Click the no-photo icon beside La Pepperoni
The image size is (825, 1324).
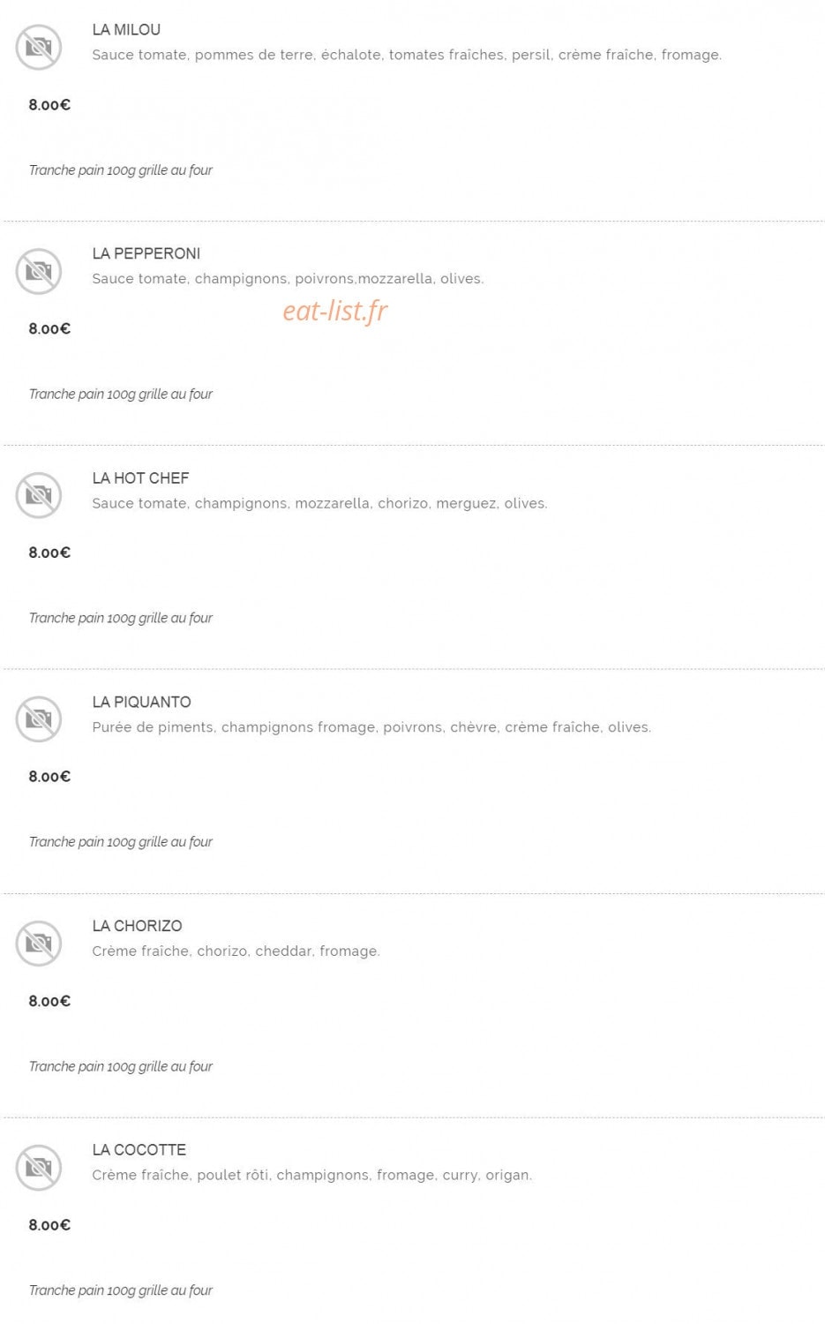click(39, 271)
